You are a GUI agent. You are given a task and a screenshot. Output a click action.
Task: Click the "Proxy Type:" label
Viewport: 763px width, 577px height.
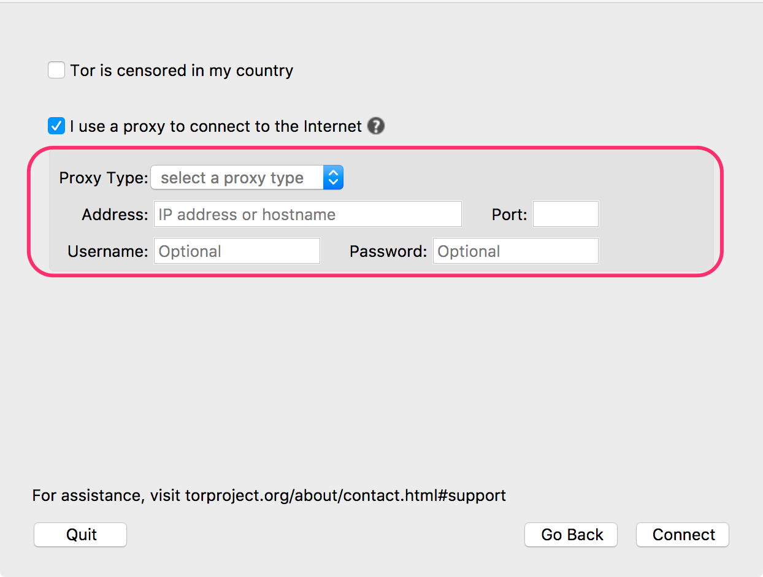point(103,178)
